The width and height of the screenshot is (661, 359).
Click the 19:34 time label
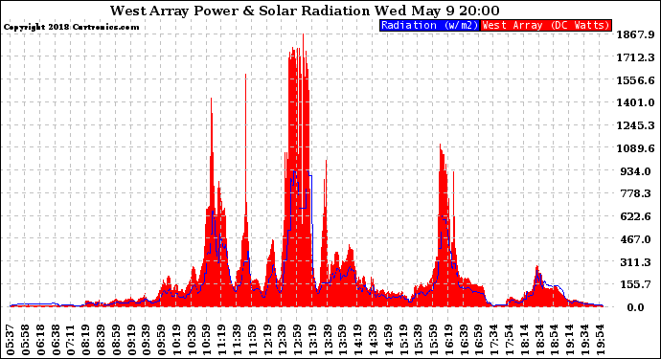(585, 340)
